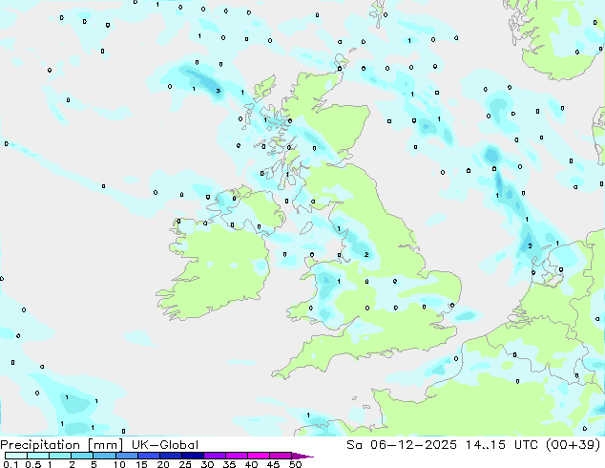Click the 35–40 mm legend color swatch
This screenshot has width=605, height=468.
click(236, 456)
